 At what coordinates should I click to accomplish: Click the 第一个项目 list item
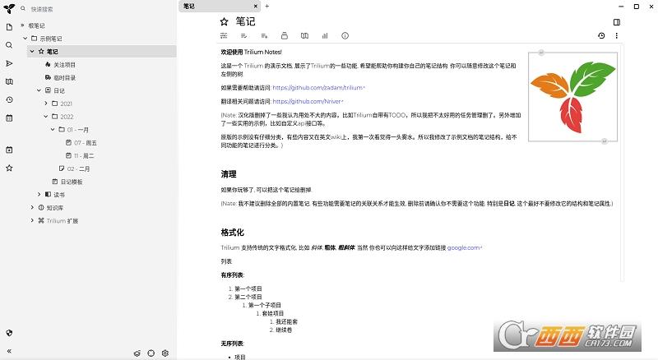pyautogui.click(x=248, y=288)
